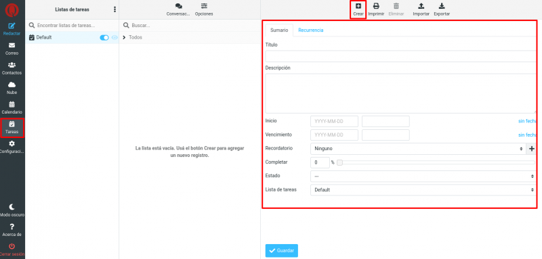The image size is (542, 259).
Task: Click Imprimir printer icon
Action: click(x=376, y=6)
